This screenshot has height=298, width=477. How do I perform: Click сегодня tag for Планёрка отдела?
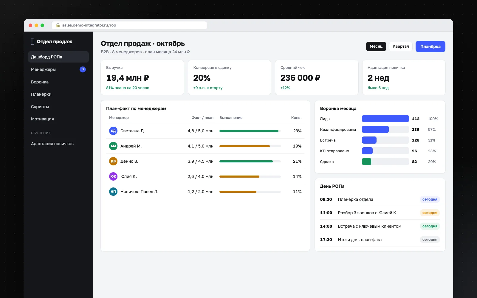pos(430,199)
